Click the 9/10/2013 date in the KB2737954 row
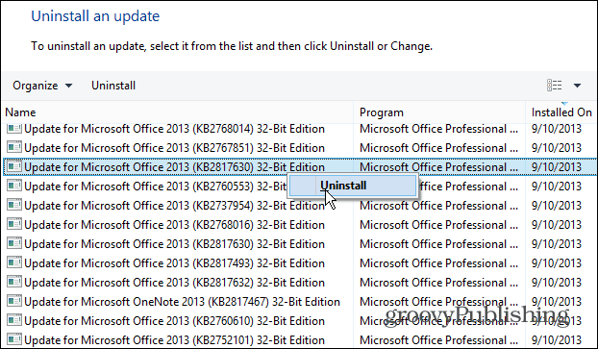This screenshot has width=598, height=349. pos(557,206)
